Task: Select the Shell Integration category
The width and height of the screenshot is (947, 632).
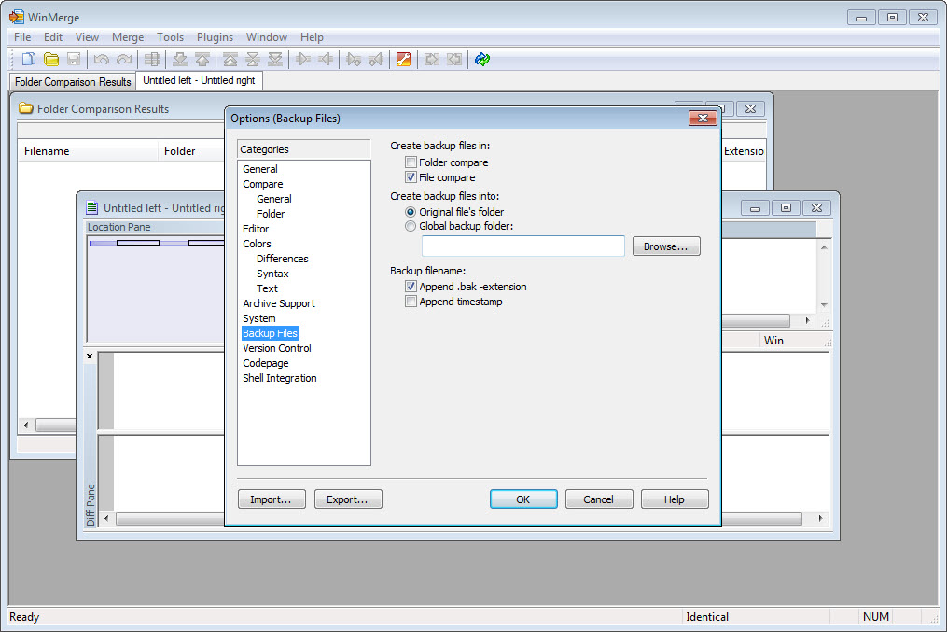Action: (x=280, y=378)
